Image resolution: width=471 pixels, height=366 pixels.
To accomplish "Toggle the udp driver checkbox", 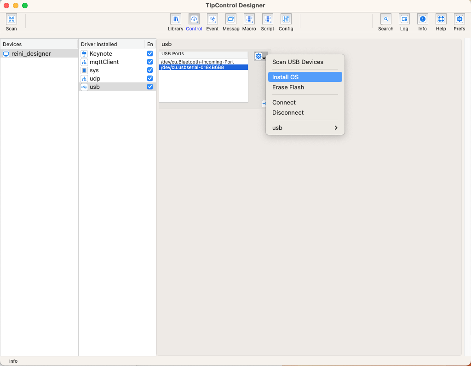I will 150,79.
